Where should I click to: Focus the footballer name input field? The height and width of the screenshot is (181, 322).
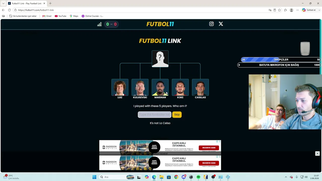pos(154,115)
